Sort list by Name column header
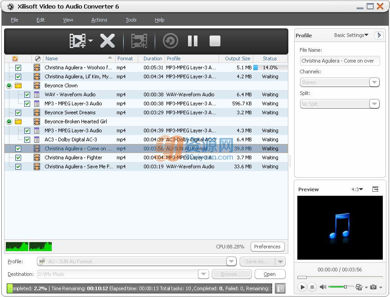390x297 pixels. click(79, 58)
